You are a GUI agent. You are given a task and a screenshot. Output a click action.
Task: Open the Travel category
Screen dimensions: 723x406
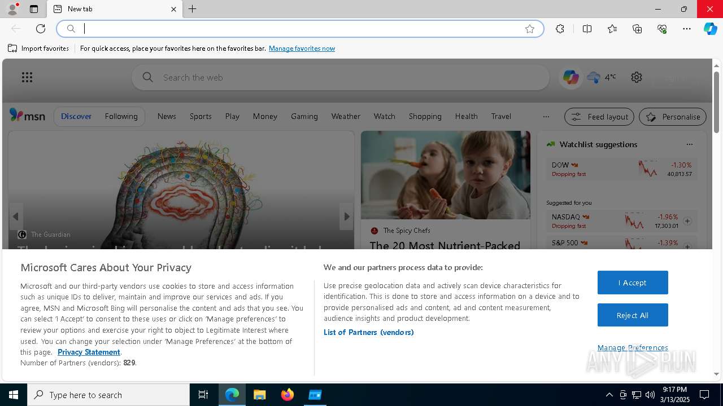coord(501,116)
